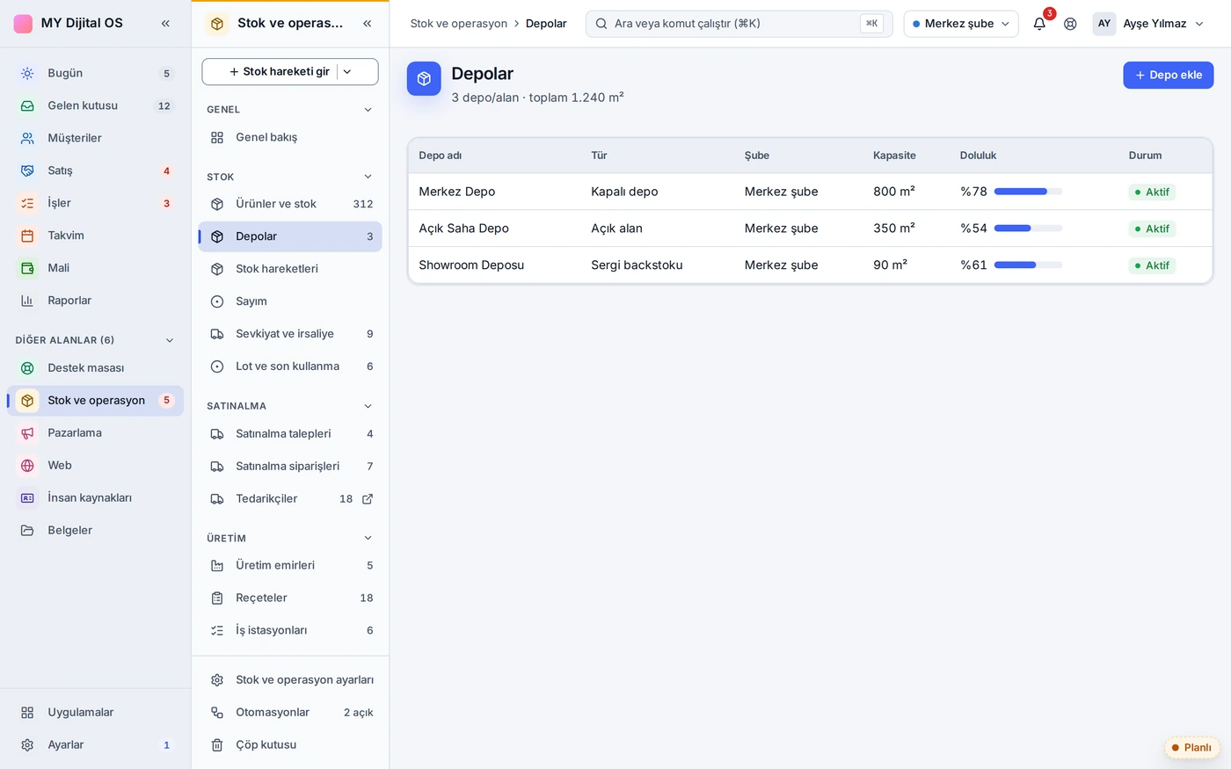Go to Stok ve operasyon breadcrumb
This screenshot has height=769, width=1231.
click(458, 24)
